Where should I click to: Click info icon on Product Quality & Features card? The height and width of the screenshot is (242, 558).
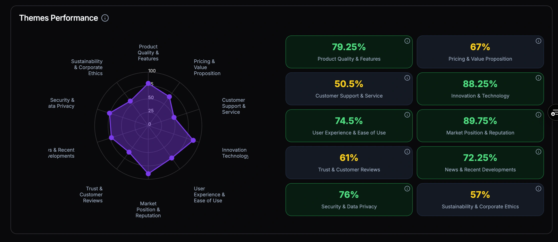tap(407, 41)
